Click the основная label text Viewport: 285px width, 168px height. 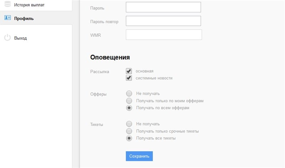(x=144, y=71)
